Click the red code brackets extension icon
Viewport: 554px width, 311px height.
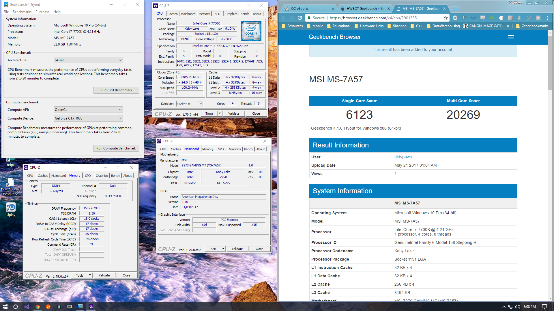click(473, 18)
